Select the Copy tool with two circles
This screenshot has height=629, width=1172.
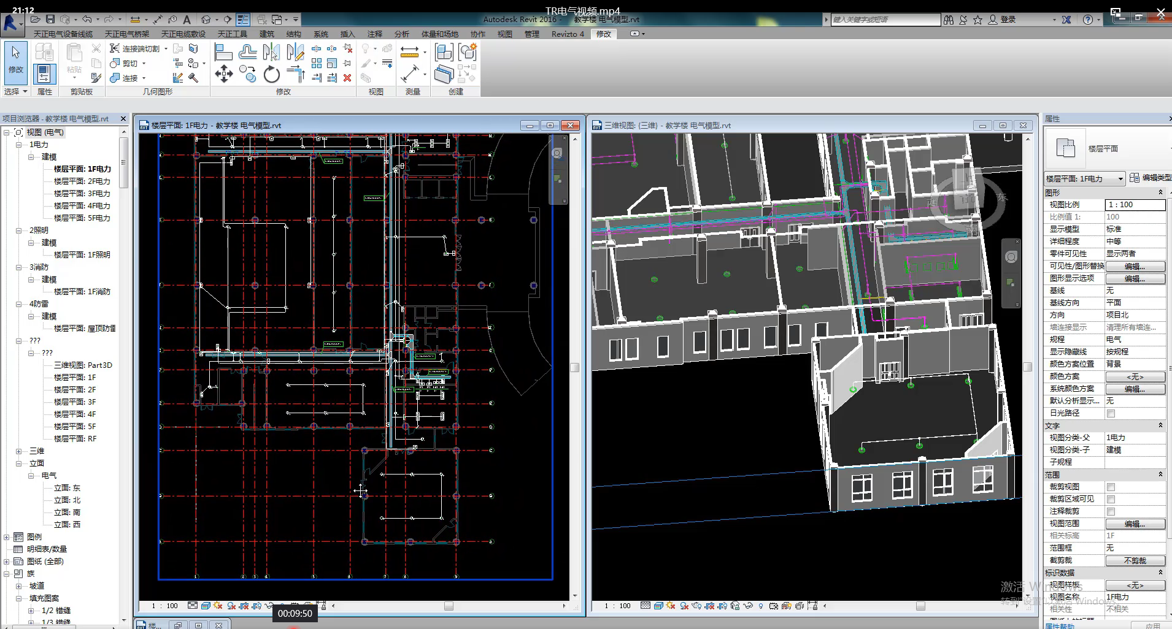click(248, 74)
